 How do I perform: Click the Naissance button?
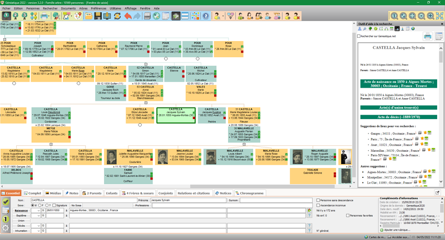click(21, 211)
